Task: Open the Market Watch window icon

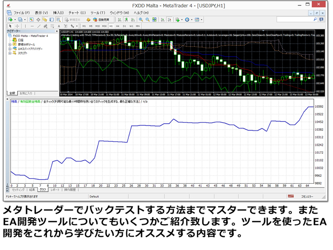Action: (32, 20)
